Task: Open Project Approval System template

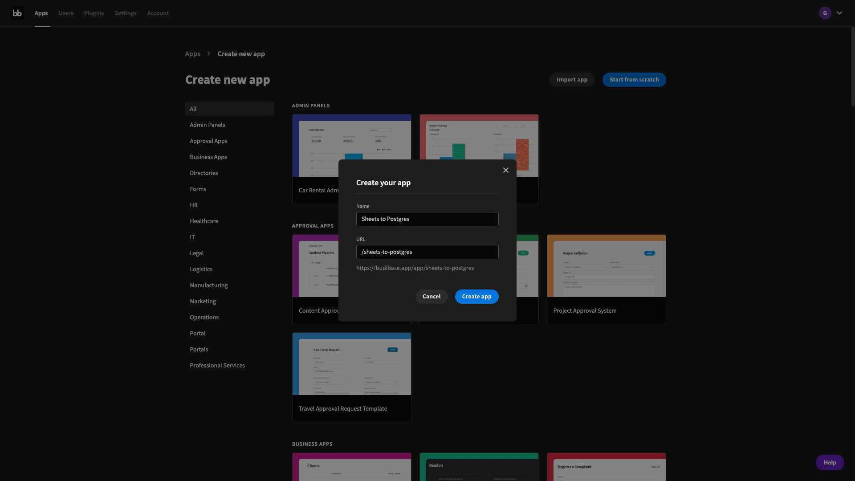Action: coord(606,279)
